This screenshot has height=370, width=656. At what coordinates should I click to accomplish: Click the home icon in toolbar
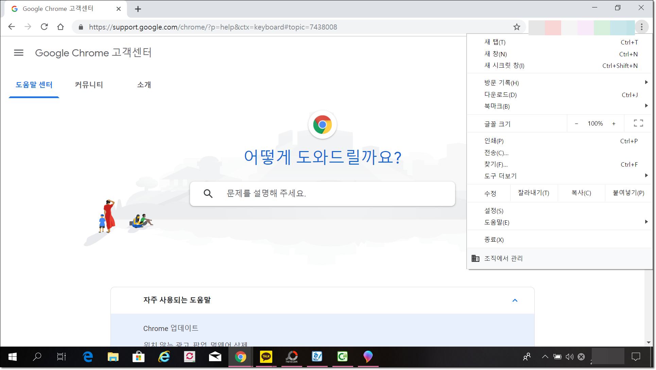pyautogui.click(x=61, y=27)
